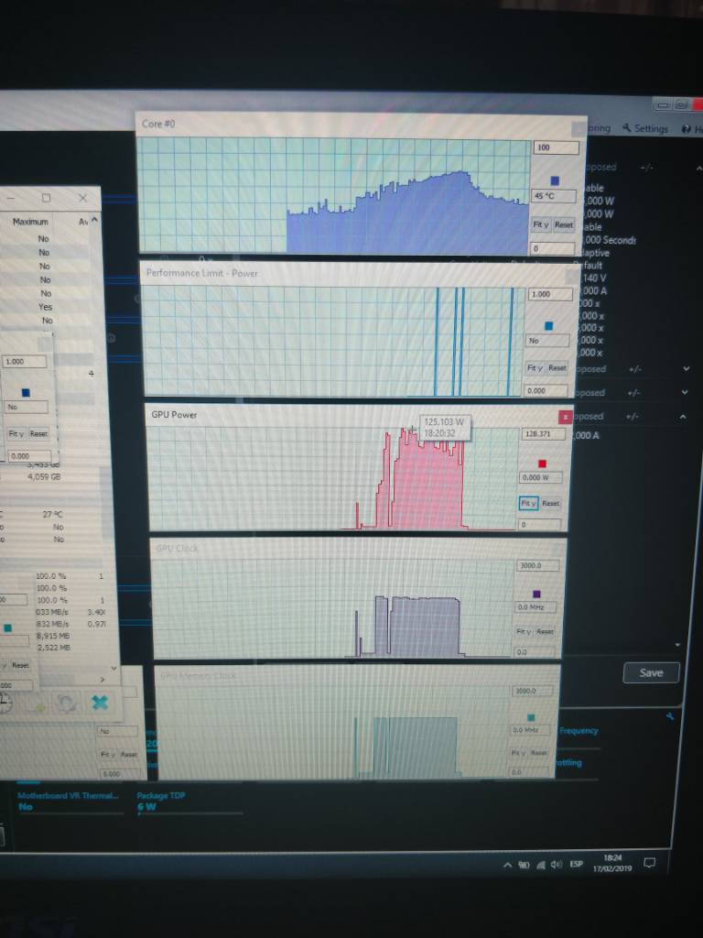Close the sensor window with the X button
703x938 pixels.
pos(83,198)
